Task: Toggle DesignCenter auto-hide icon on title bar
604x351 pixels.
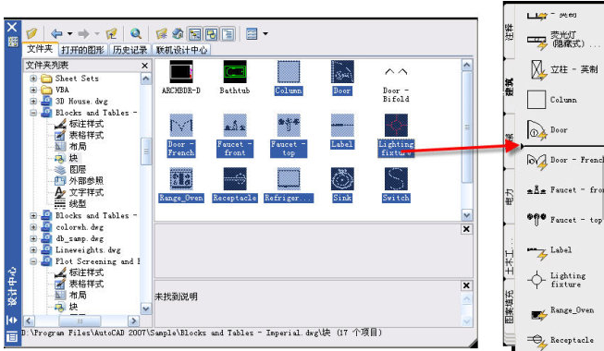Action: pyautogui.click(x=12, y=320)
